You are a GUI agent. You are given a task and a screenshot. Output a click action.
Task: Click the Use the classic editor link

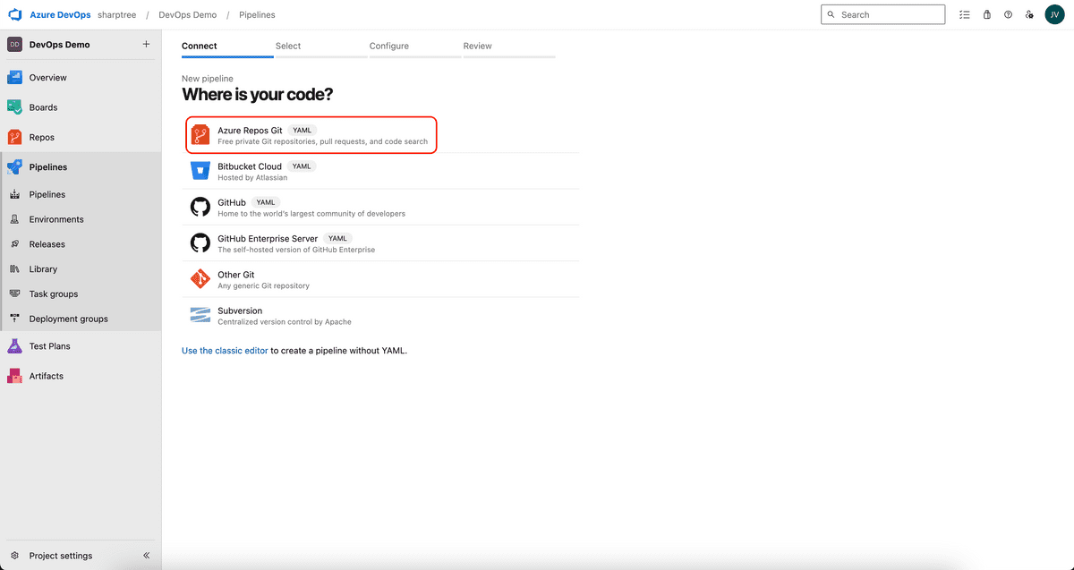pos(225,351)
